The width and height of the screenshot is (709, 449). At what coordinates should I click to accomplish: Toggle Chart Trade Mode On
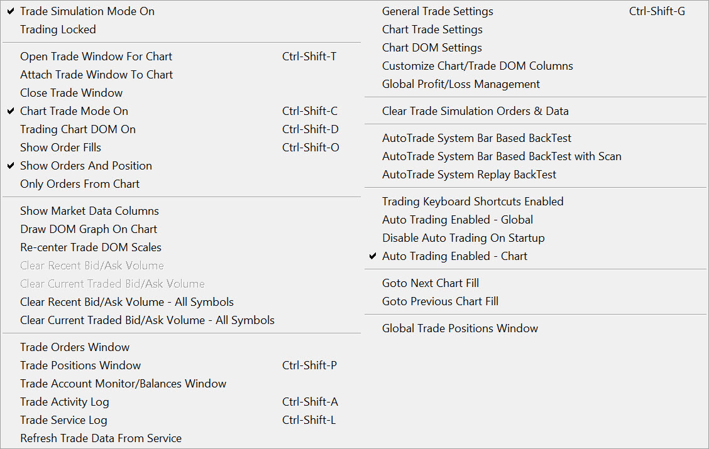[x=74, y=111]
